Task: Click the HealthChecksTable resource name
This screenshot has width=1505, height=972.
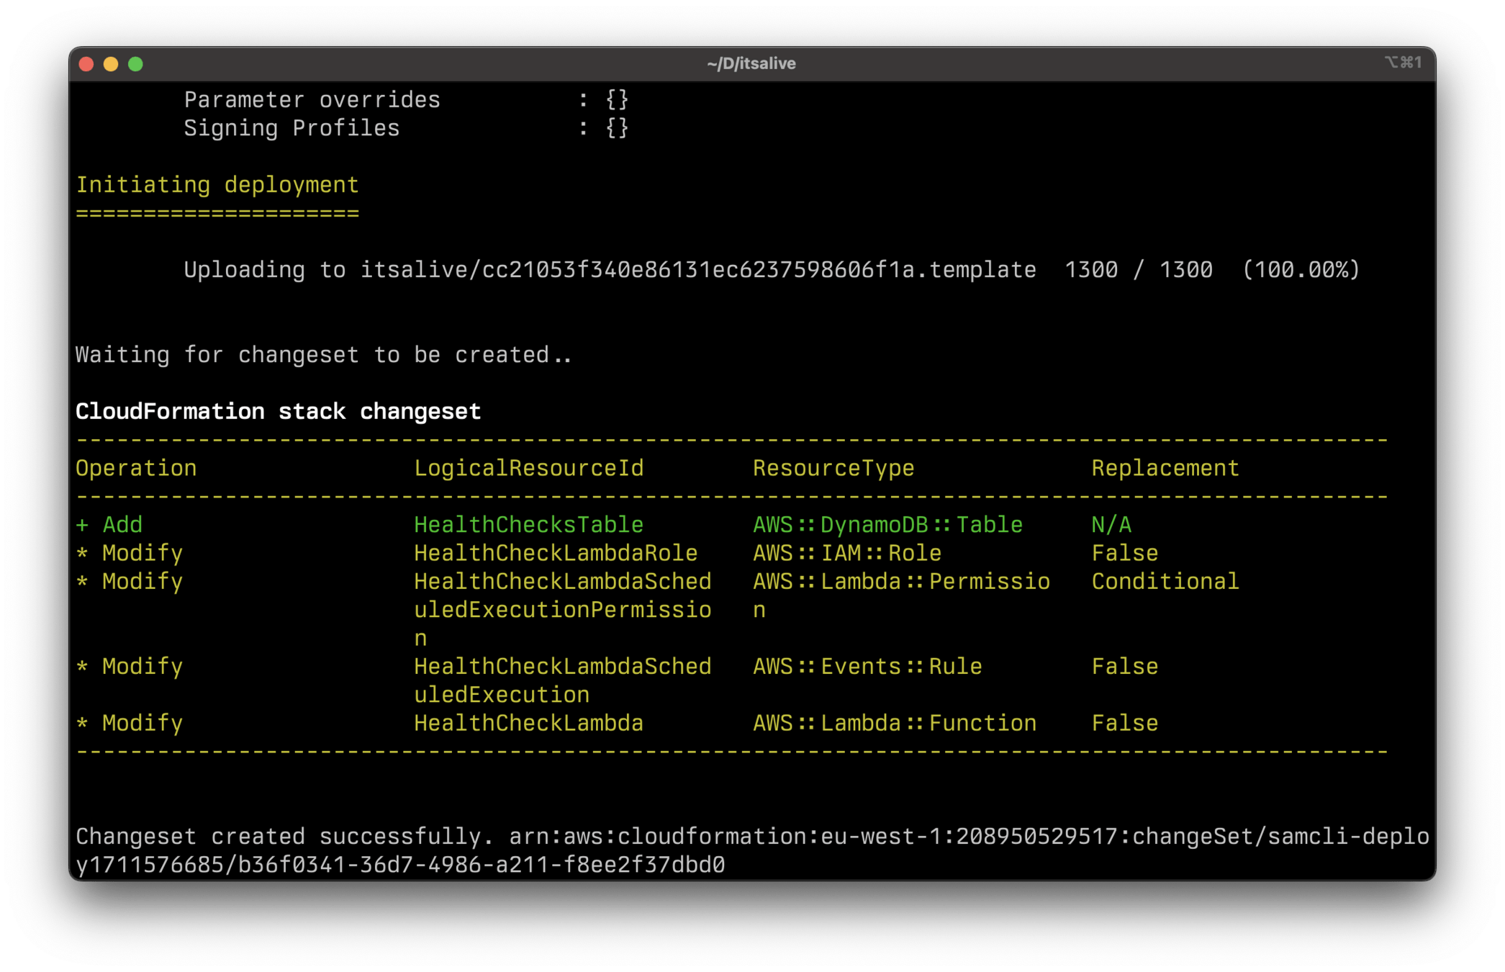Action: pos(528,525)
